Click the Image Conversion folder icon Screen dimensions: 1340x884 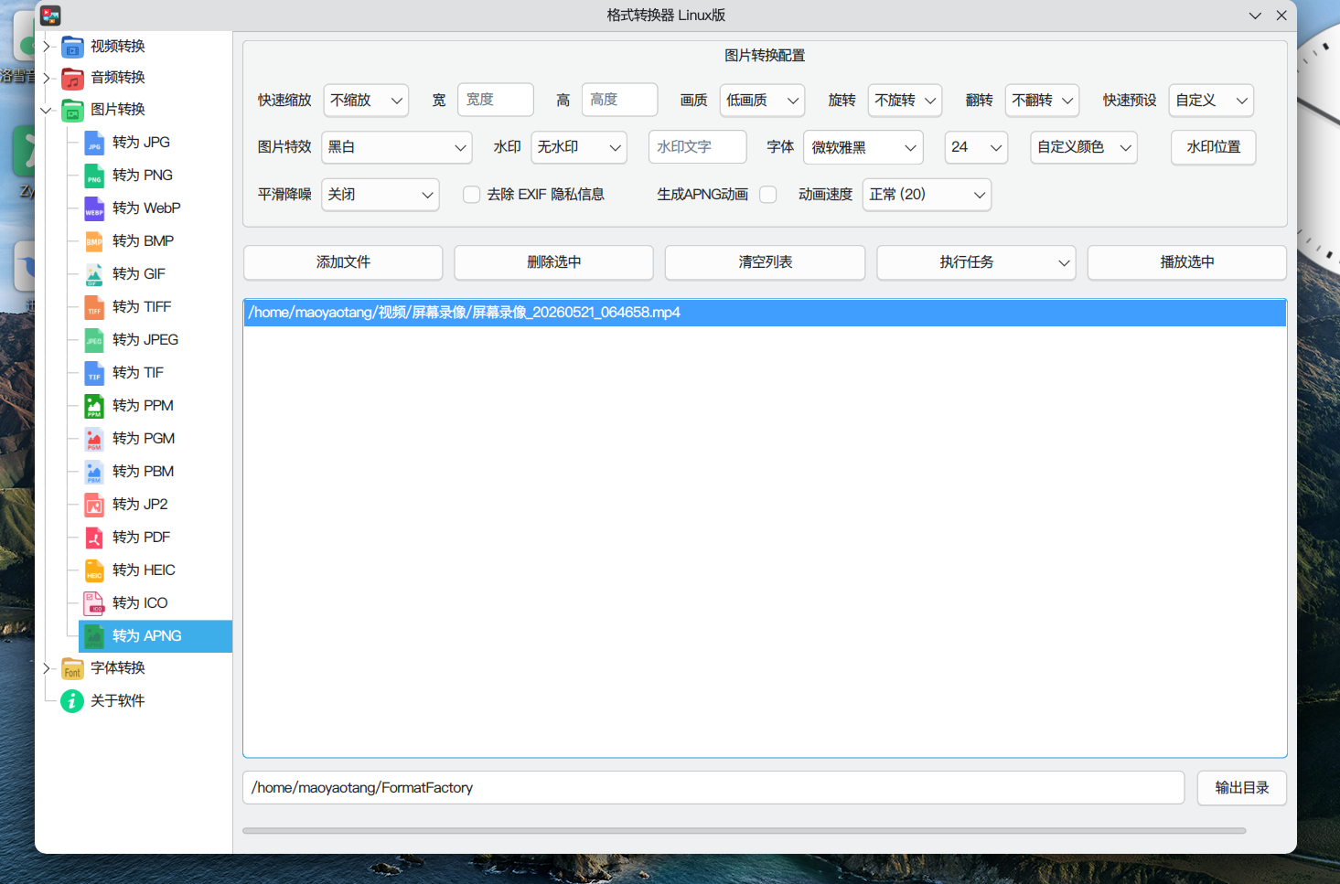pos(72,111)
